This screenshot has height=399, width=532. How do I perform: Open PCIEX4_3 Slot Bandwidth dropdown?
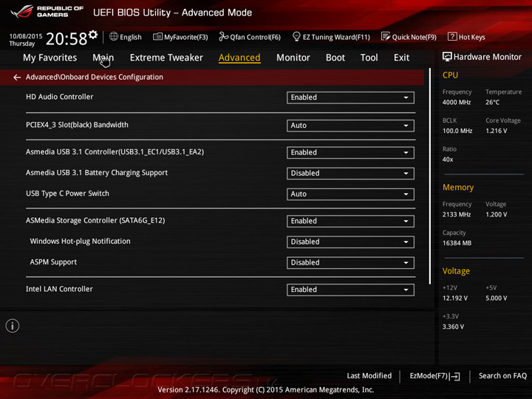point(350,126)
